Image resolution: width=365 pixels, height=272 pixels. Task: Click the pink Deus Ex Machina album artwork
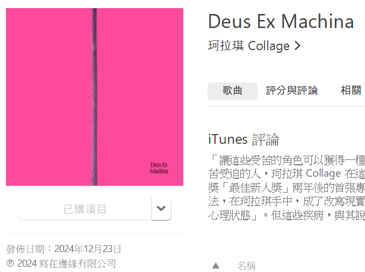coord(95,97)
